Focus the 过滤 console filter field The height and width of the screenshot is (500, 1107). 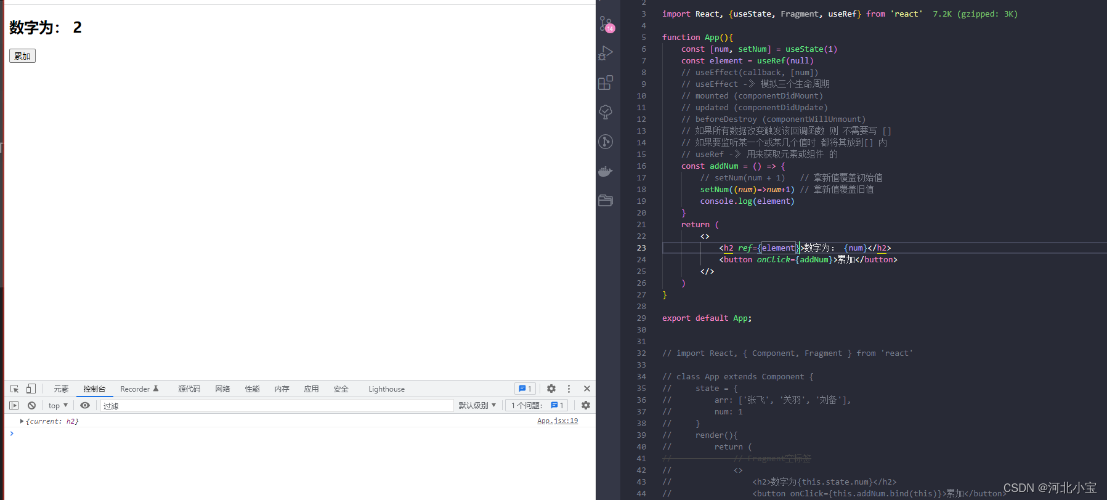pos(277,406)
